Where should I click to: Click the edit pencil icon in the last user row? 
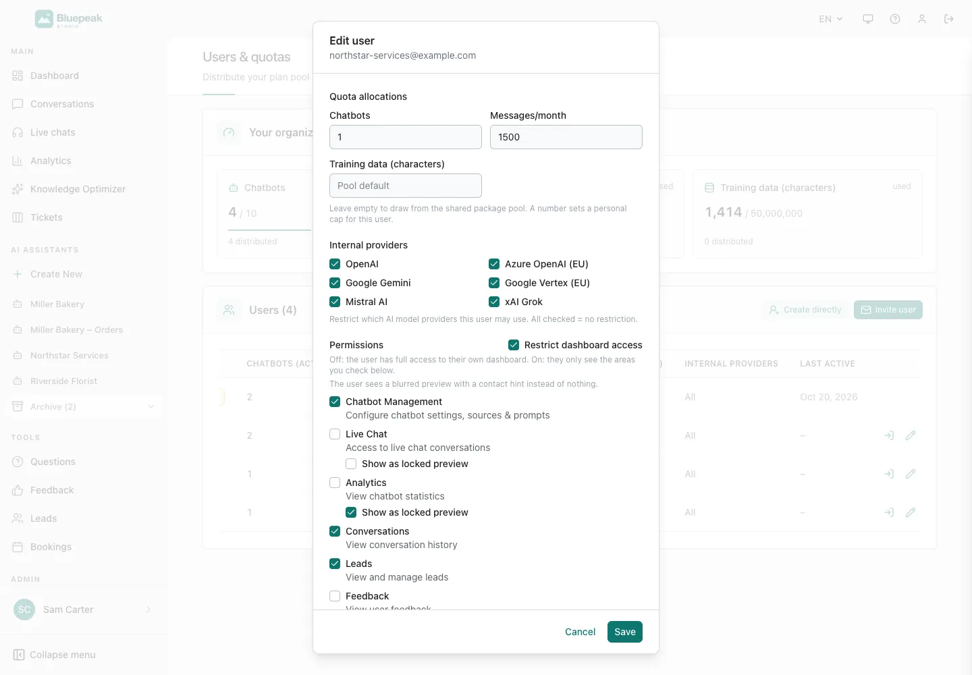(911, 512)
